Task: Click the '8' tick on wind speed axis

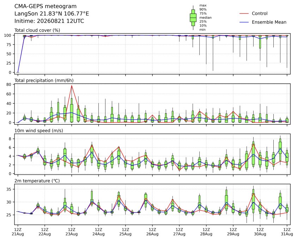Action: click(11, 139)
